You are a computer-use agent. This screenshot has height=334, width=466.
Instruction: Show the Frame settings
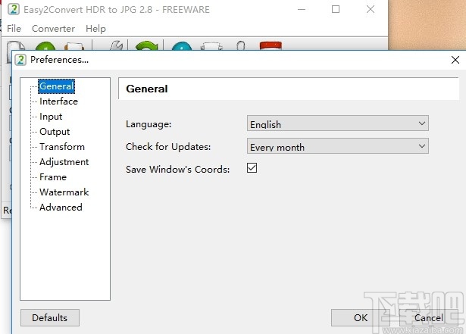coord(53,177)
